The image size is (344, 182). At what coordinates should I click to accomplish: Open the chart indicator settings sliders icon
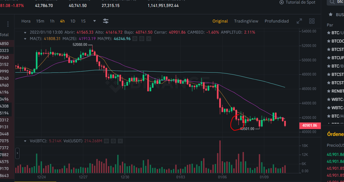pyautogui.click(x=106, y=21)
